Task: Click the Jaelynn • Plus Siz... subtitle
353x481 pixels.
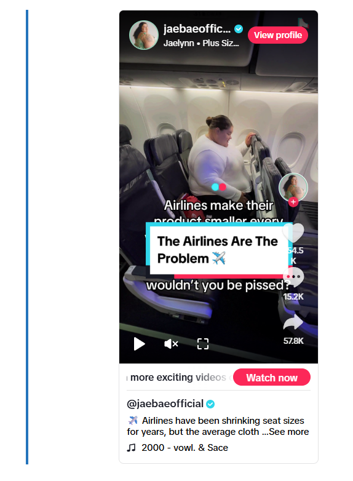Action: pyautogui.click(x=201, y=43)
